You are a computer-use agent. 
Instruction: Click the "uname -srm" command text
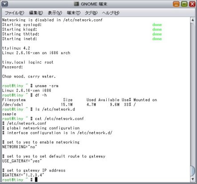click(x=46, y=86)
